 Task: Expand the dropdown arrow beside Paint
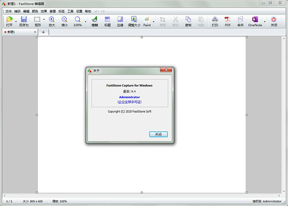[x=154, y=22]
